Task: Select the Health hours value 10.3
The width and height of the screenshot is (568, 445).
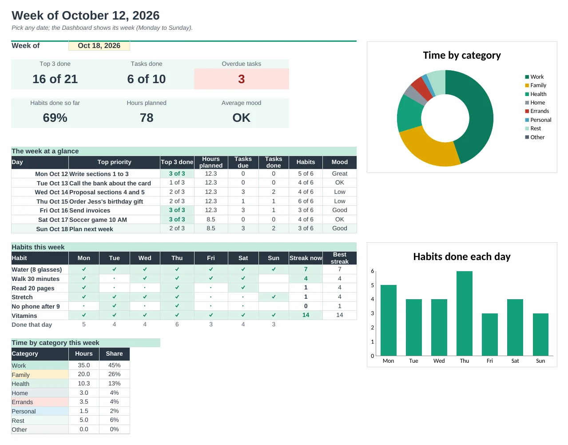Action: point(84,384)
